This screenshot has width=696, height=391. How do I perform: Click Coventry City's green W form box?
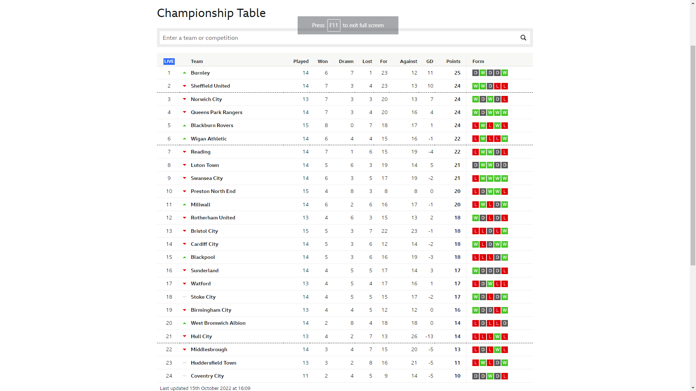coord(490,376)
